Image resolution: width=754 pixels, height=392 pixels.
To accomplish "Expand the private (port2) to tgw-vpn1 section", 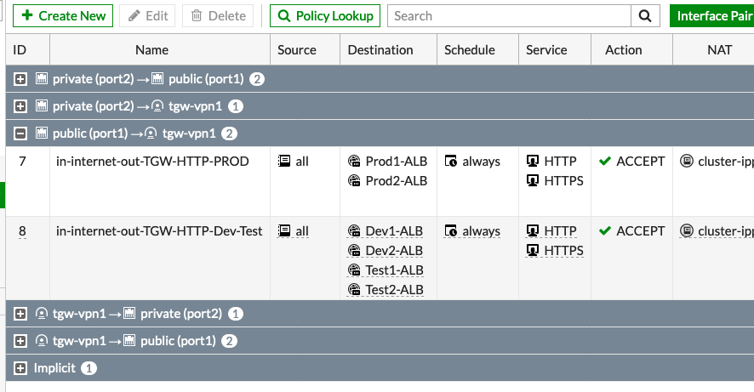I will pyautogui.click(x=20, y=106).
